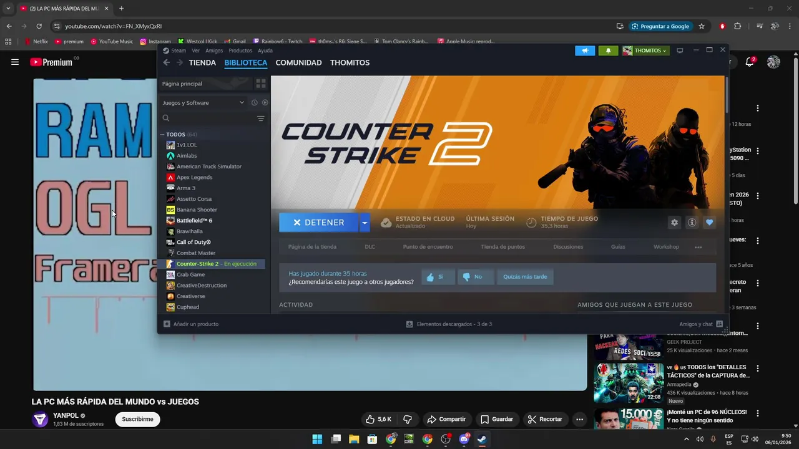The height and width of the screenshot is (449, 799).
Task: Open Punto de encuentro link
Action: (428, 247)
